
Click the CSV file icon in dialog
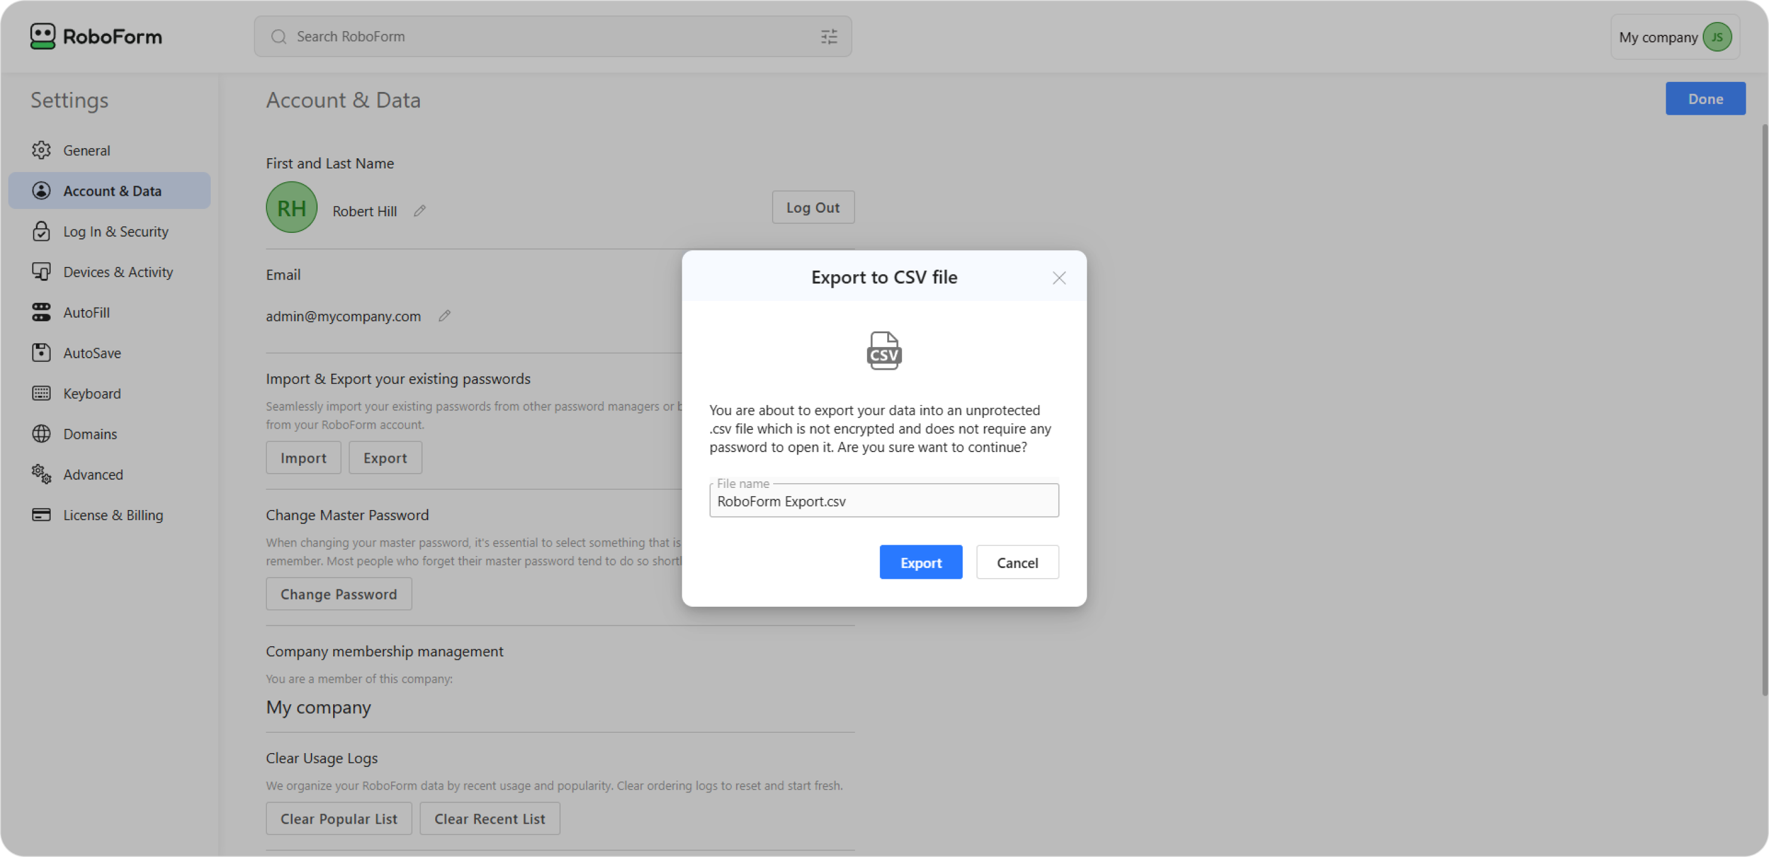coord(884,351)
